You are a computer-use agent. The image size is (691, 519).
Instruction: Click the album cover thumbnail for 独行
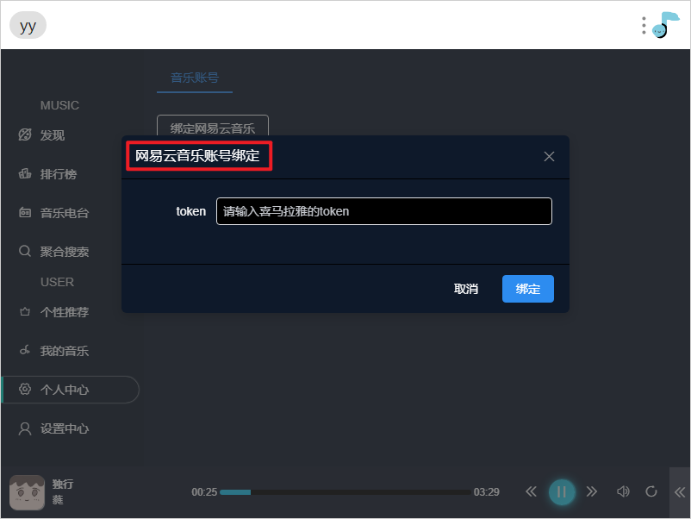coord(27,492)
